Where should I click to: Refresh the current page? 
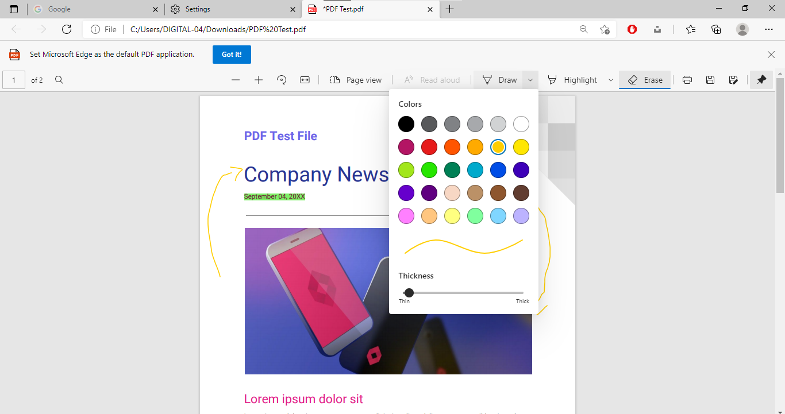point(67,29)
